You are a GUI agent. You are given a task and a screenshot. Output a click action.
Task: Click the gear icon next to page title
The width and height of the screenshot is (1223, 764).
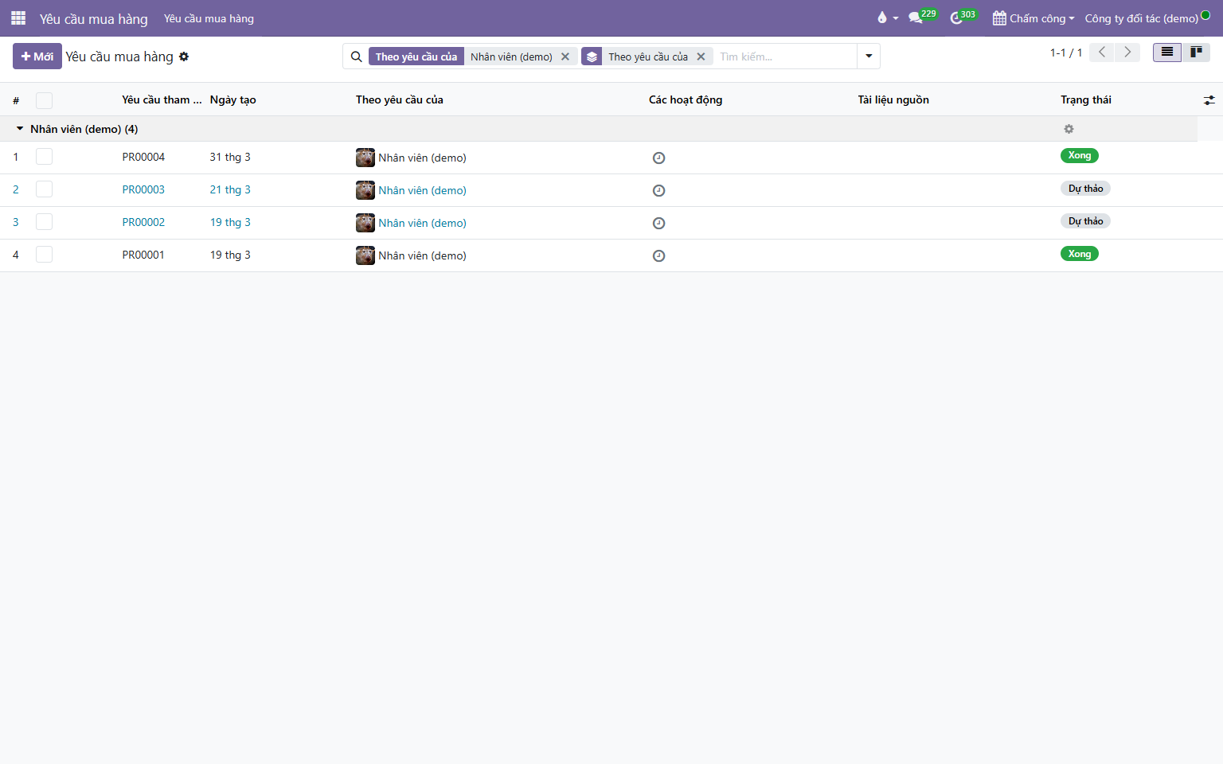tap(184, 57)
